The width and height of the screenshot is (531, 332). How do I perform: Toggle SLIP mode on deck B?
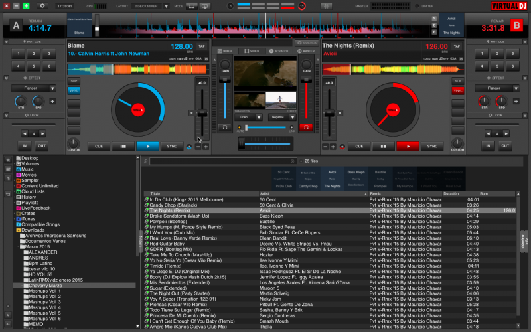[x=457, y=81]
